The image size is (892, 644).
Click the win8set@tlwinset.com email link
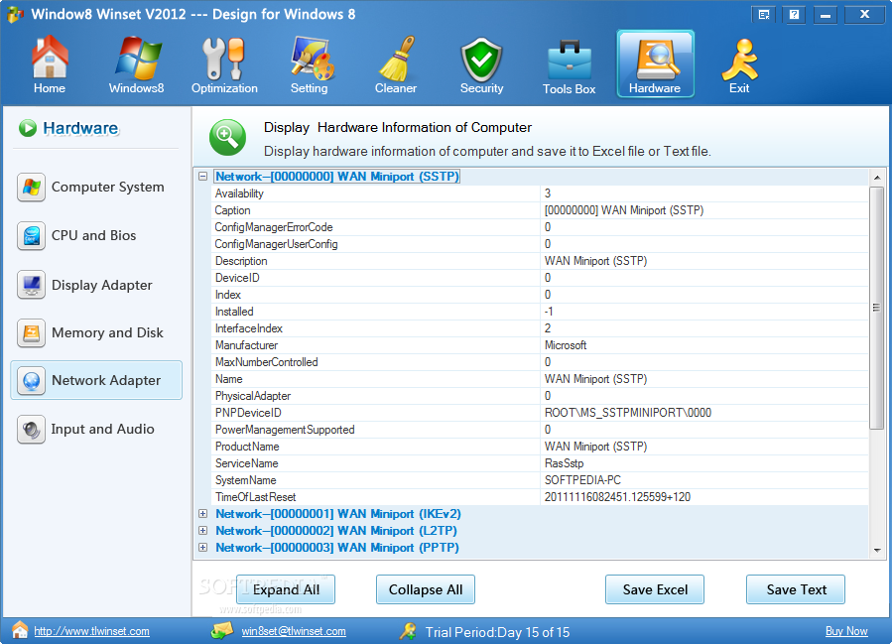click(294, 631)
